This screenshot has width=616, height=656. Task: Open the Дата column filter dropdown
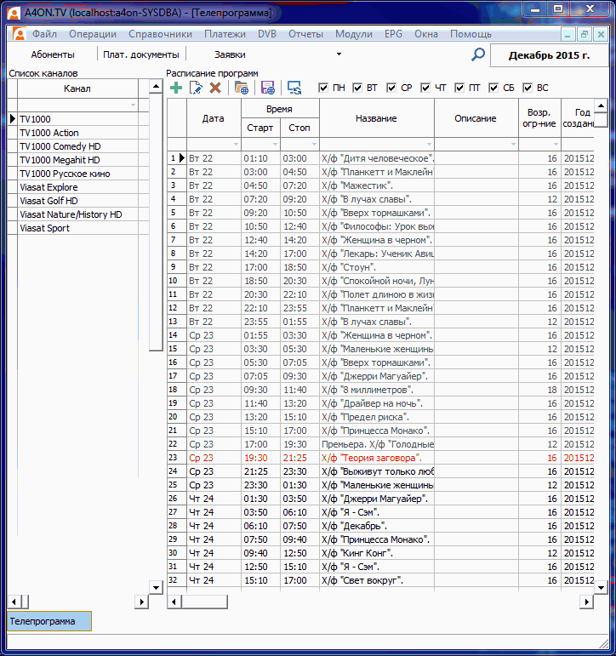click(x=236, y=145)
